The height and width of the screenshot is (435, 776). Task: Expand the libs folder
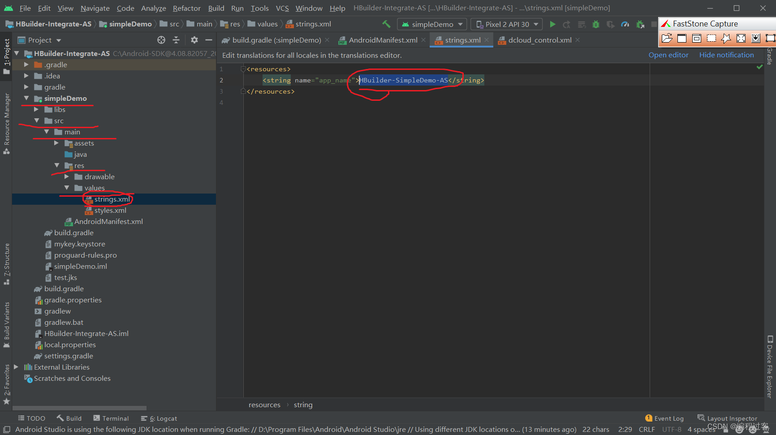click(36, 109)
